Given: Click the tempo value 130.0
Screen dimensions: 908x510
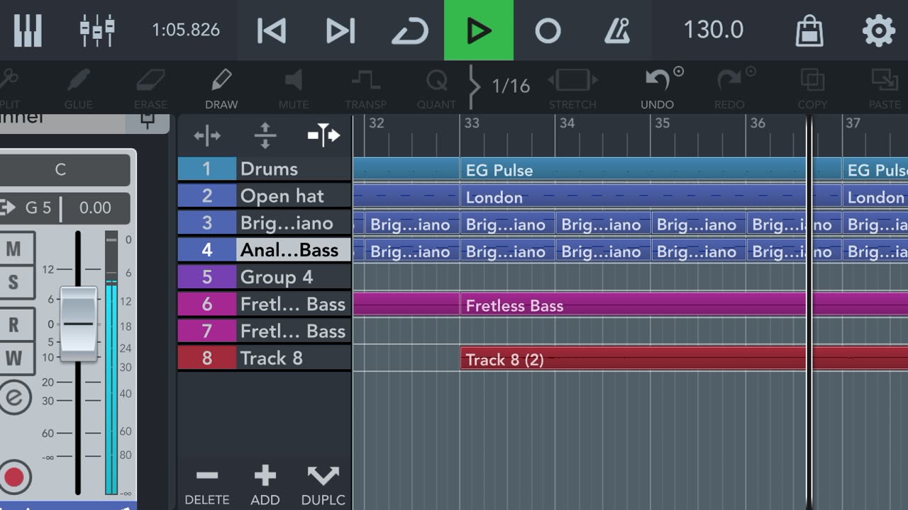Looking at the screenshot, I should click(713, 30).
